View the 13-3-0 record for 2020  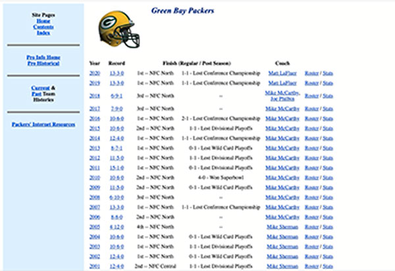pyautogui.click(x=117, y=73)
